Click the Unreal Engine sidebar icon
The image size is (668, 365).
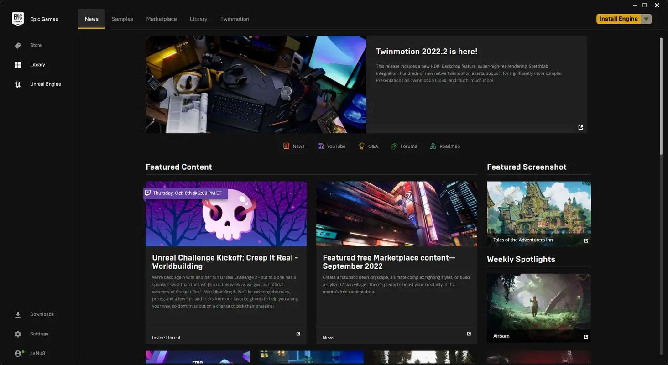17,84
